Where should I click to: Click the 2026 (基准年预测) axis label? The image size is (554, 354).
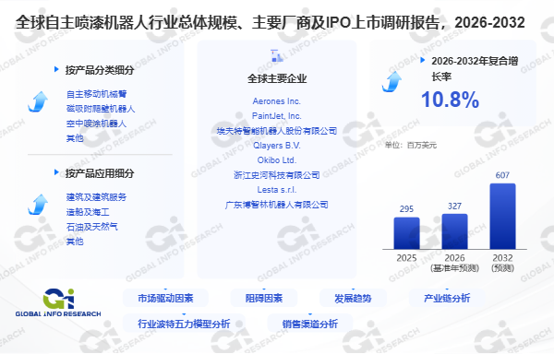pos(454,263)
